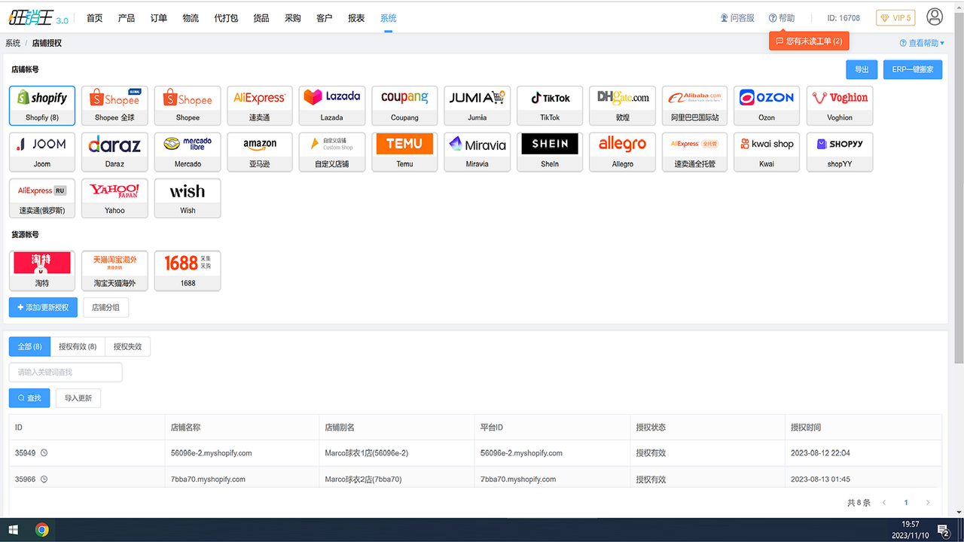
Task: Choose the Temu platform tile
Action: pos(404,152)
